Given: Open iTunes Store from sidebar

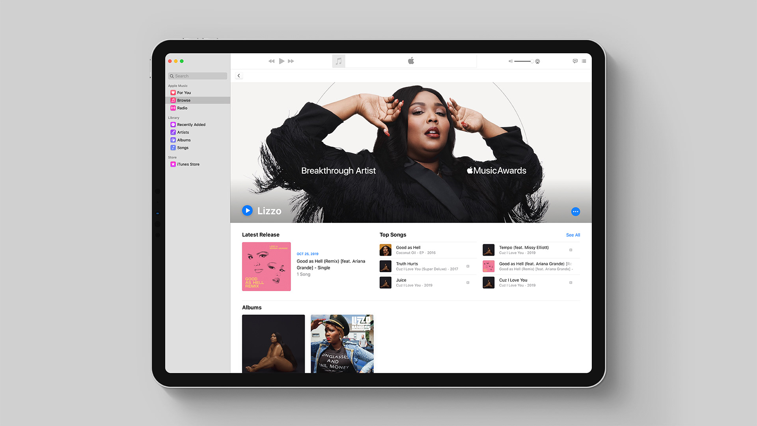Looking at the screenshot, I should [188, 164].
